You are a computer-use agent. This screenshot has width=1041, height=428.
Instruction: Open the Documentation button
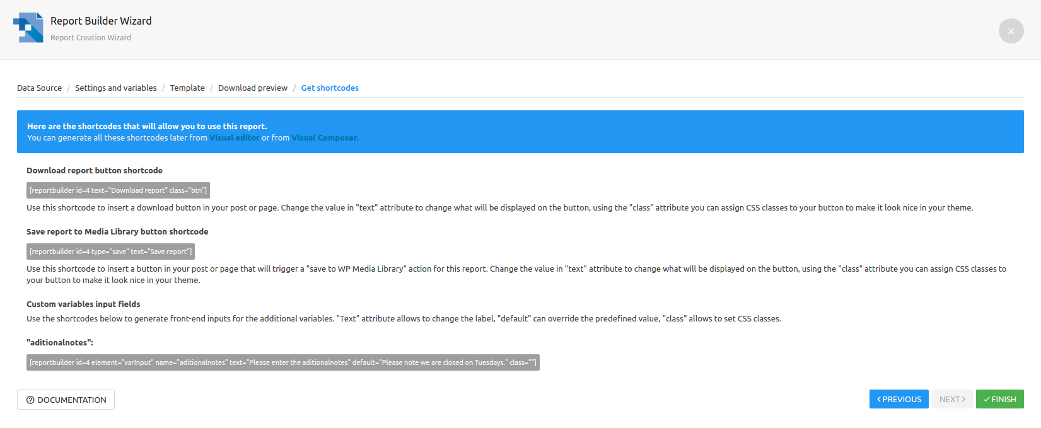pyautogui.click(x=66, y=400)
